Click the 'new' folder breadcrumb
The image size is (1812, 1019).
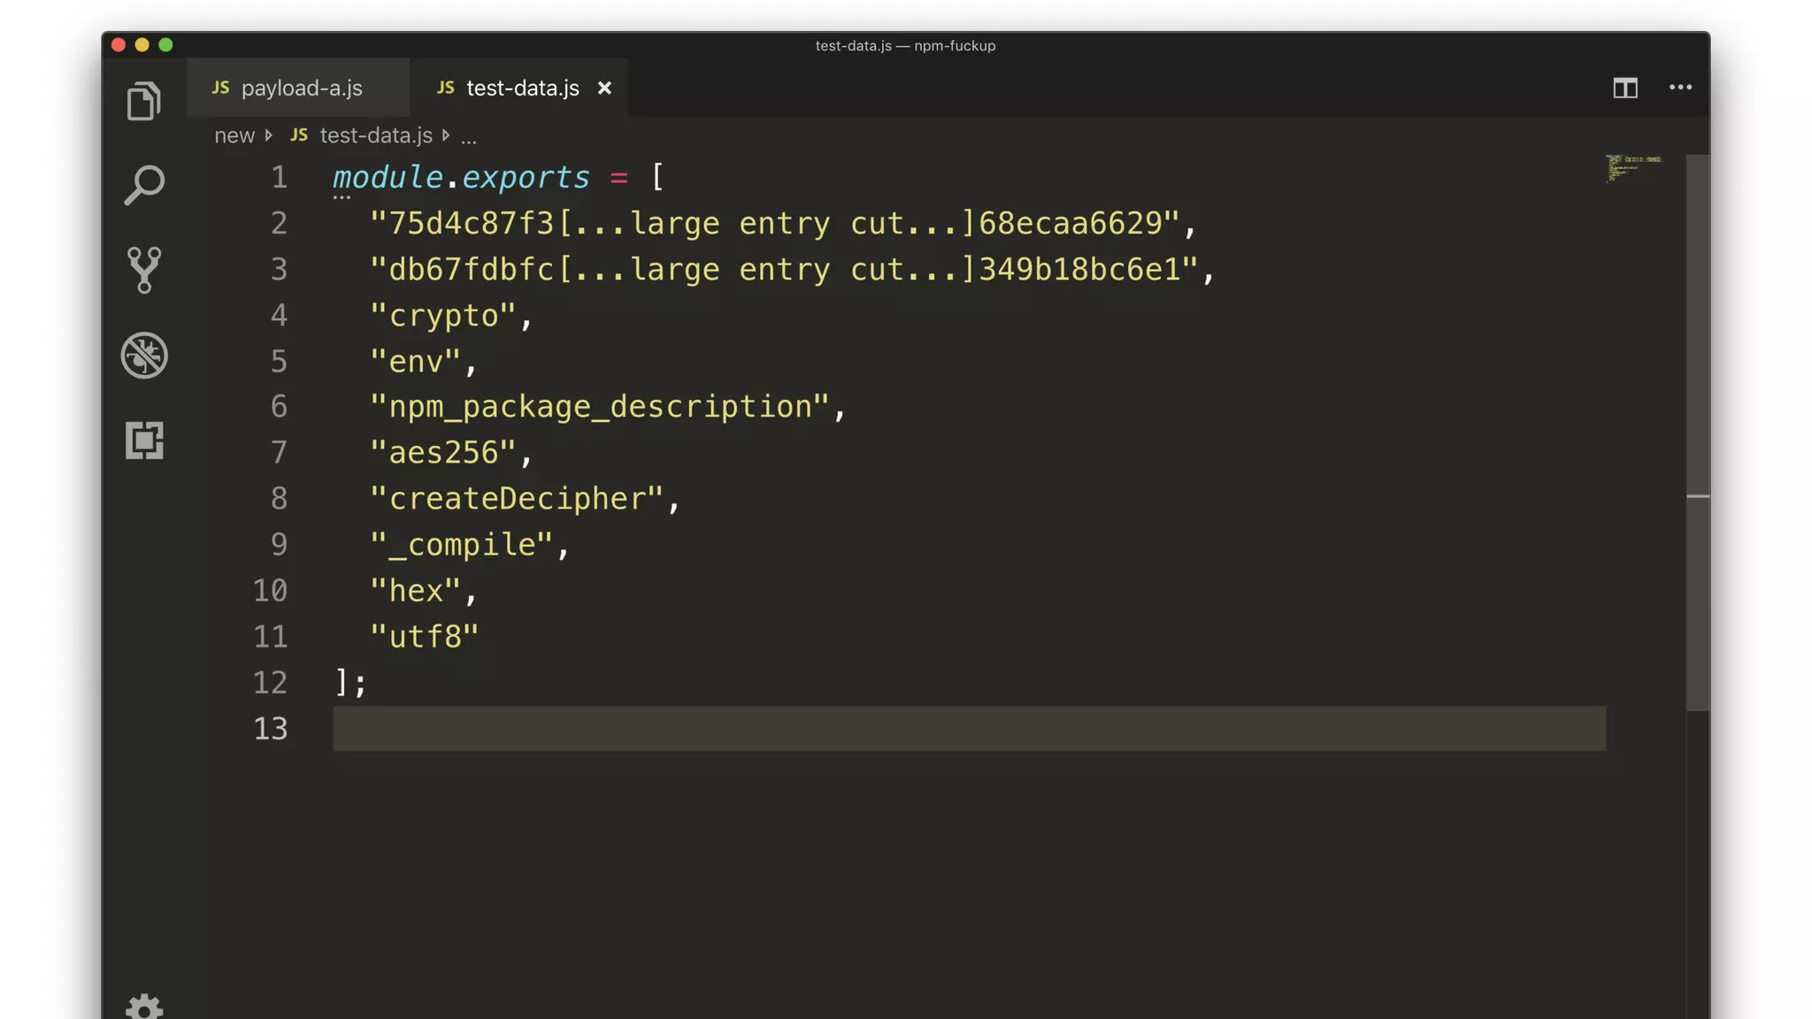click(234, 135)
